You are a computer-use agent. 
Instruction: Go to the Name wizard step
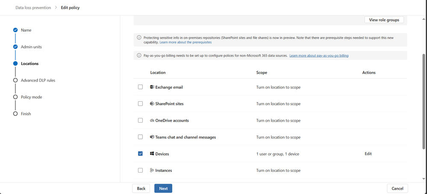26,30
